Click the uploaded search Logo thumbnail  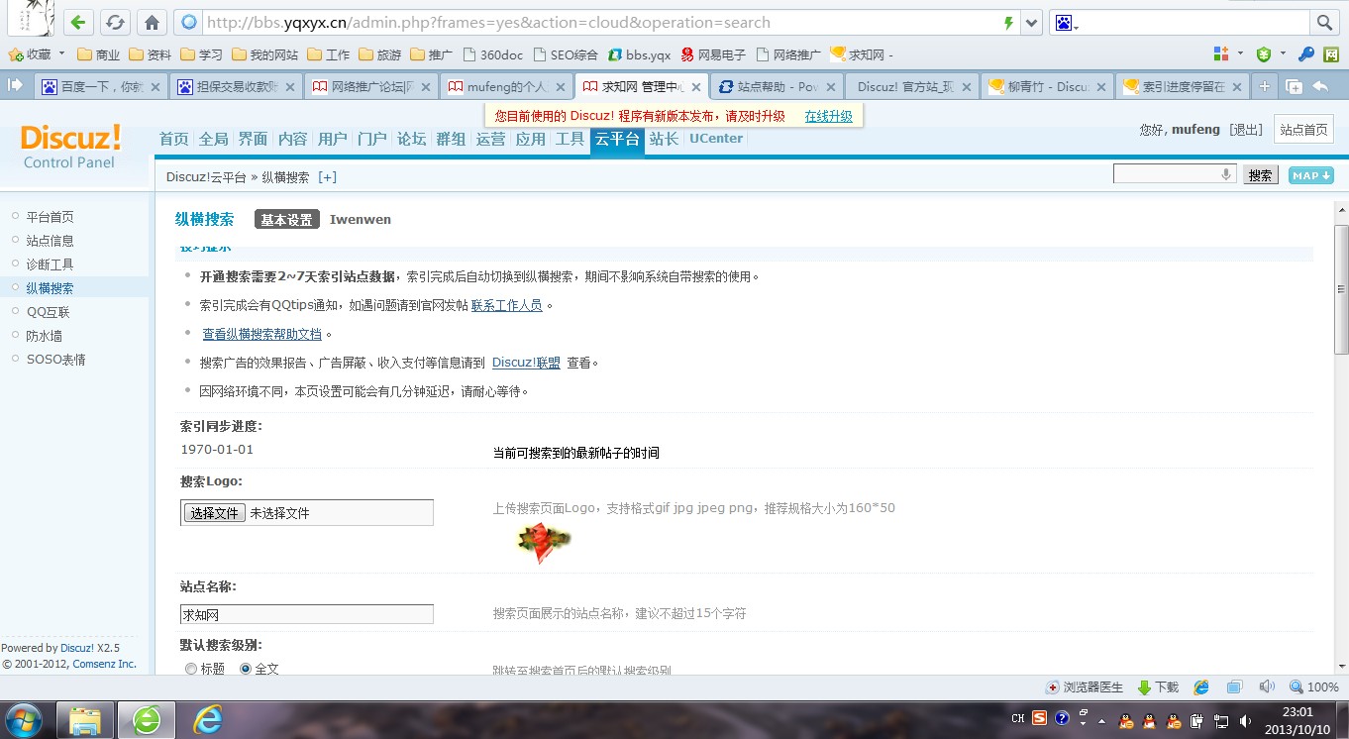pyautogui.click(x=543, y=543)
